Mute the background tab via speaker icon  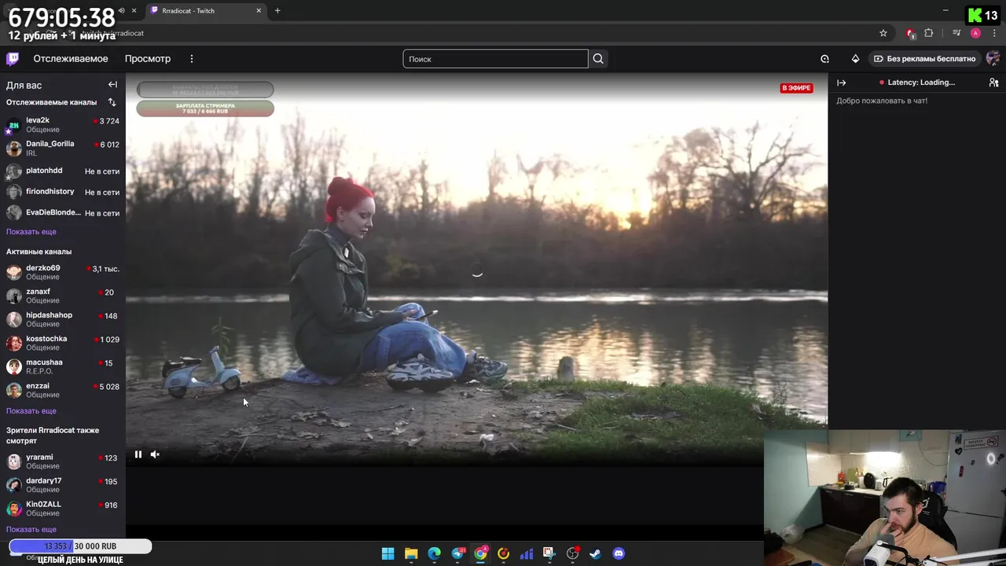point(121,11)
